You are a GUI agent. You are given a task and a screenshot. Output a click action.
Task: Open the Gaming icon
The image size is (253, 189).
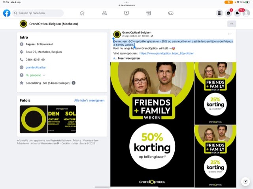coord(171,13)
